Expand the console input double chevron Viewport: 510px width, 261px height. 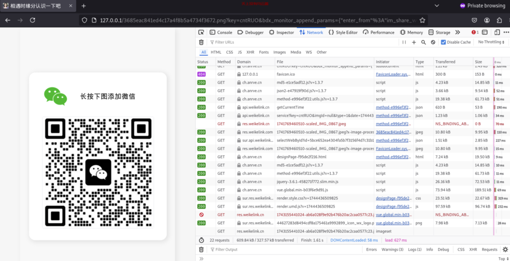pos(201,259)
